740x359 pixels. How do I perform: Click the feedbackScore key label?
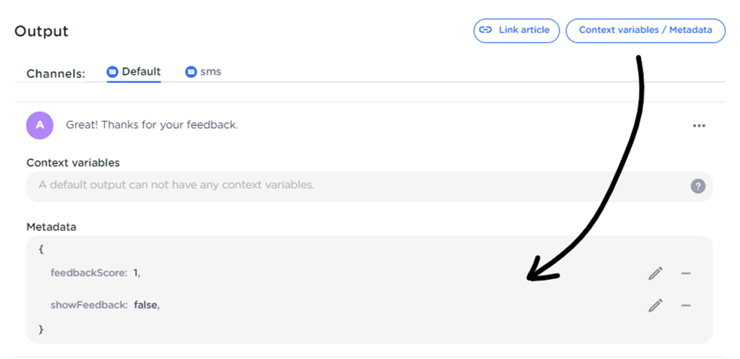pyautogui.click(x=88, y=273)
